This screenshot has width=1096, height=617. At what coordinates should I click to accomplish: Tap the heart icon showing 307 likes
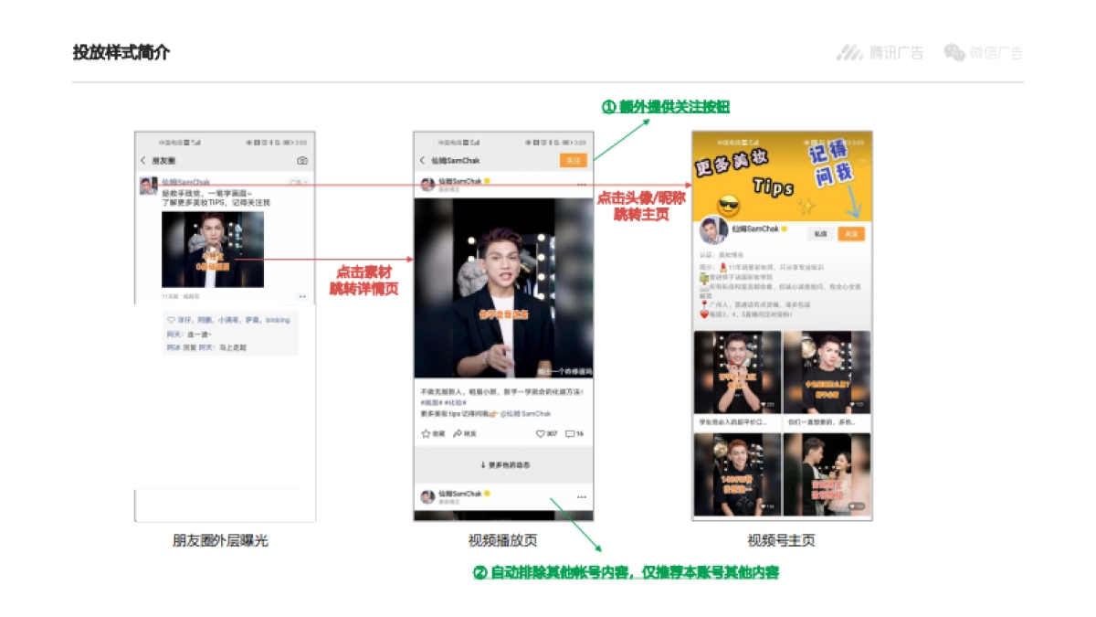[x=541, y=433]
